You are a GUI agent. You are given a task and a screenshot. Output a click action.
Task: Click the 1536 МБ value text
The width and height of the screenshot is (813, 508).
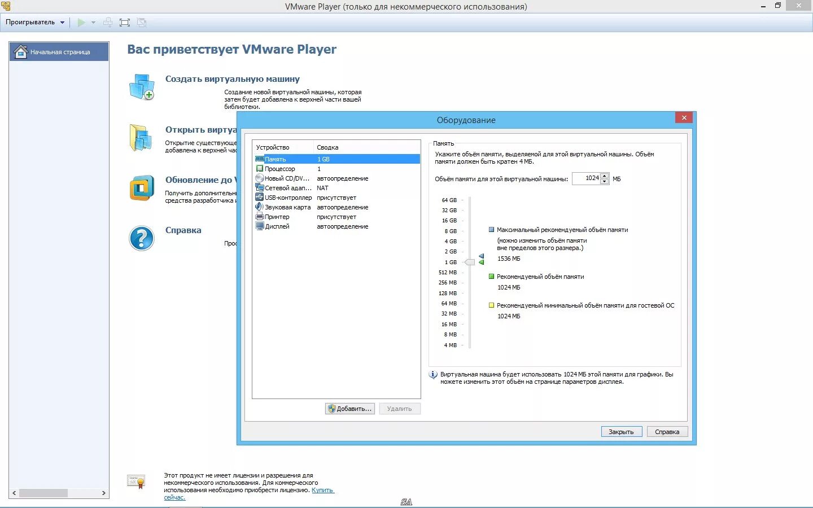509,259
